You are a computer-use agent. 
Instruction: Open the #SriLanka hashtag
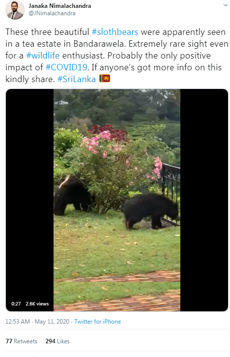coord(77,79)
